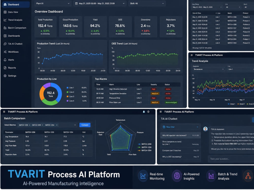Open the 'Why is OEE decreasing?' chat
The width and height of the screenshot is (254, 190).
[180, 157]
